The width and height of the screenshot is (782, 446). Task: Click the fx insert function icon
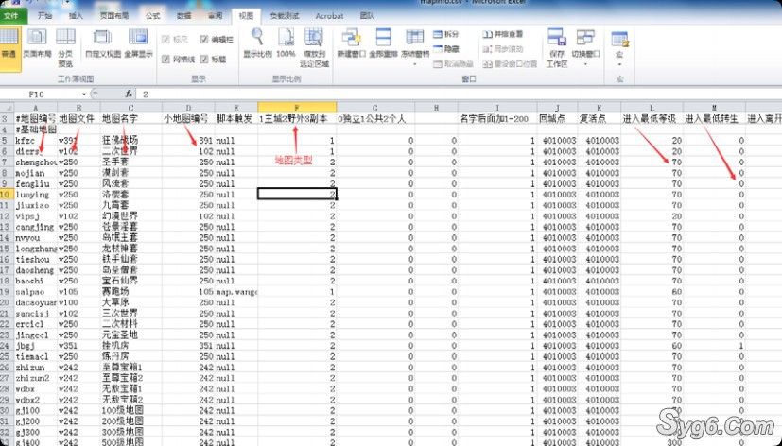[x=129, y=94]
